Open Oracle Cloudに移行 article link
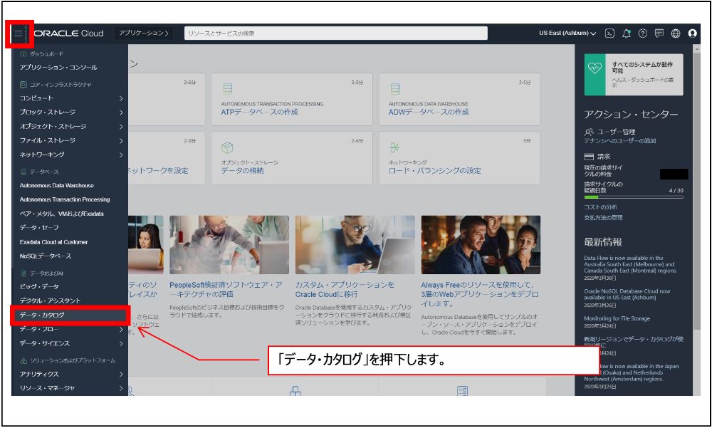The width and height of the screenshot is (712, 428). [345, 289]
